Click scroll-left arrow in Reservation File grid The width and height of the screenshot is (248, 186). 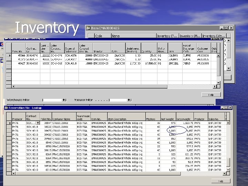click(14, 174)
